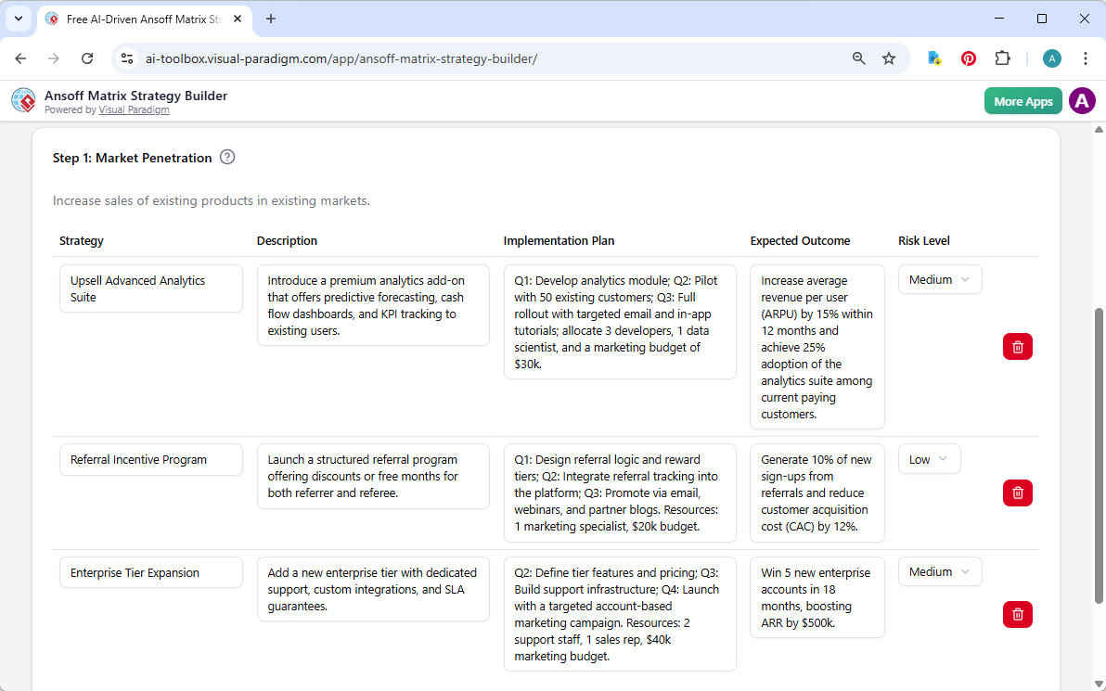Click the Ansoff Matrix Strategy Builder logo
1106x691 pixels.
point(23,100)
